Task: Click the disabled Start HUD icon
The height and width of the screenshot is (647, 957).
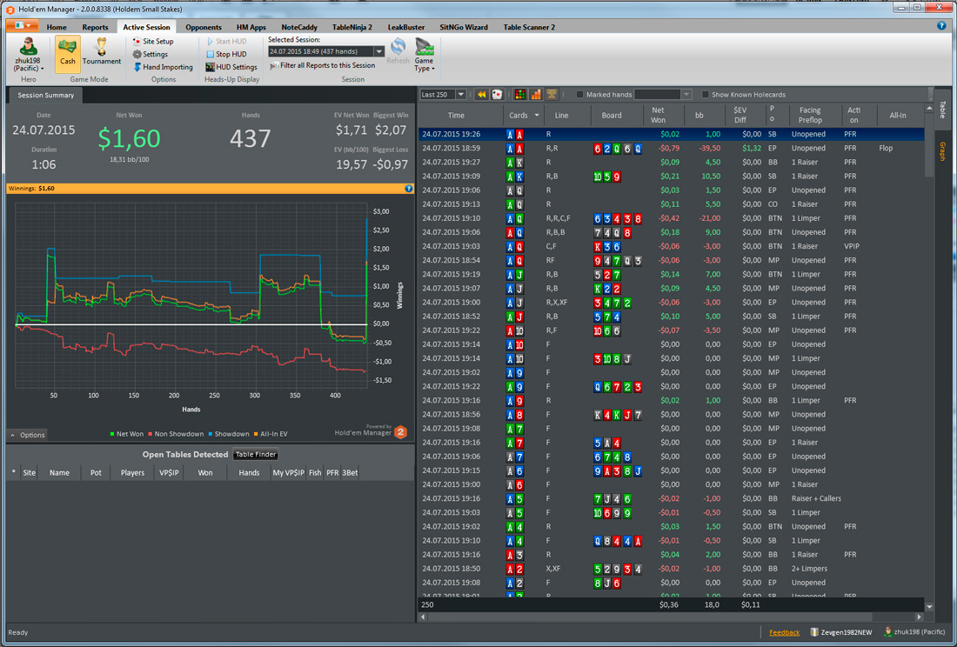Action: coord(210,42)
